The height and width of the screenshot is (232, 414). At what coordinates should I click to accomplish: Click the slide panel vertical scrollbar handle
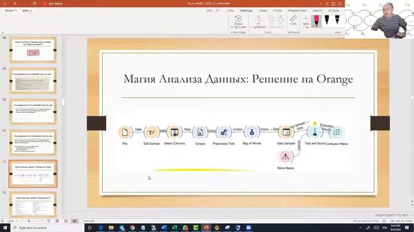[x=63, y=102]
